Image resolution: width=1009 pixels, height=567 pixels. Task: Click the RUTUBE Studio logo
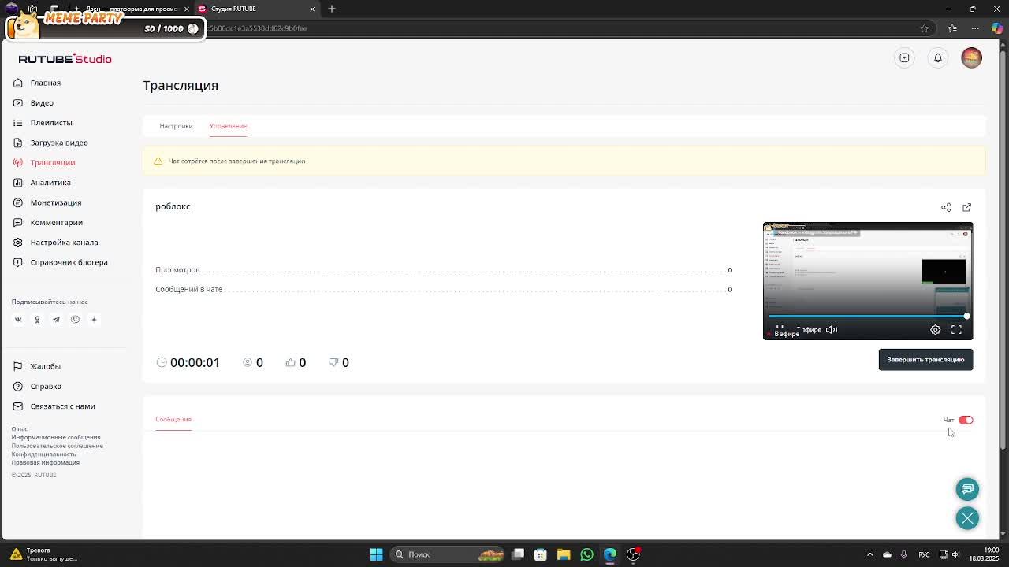pos(65,59)
